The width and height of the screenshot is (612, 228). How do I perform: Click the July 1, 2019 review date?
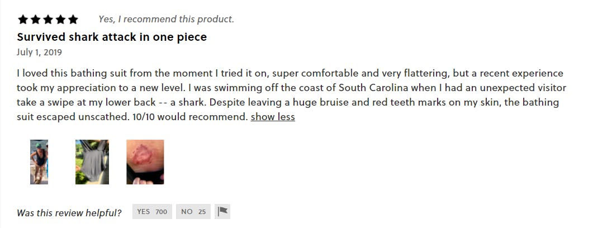pyautogui.click(x=39, y=53)
